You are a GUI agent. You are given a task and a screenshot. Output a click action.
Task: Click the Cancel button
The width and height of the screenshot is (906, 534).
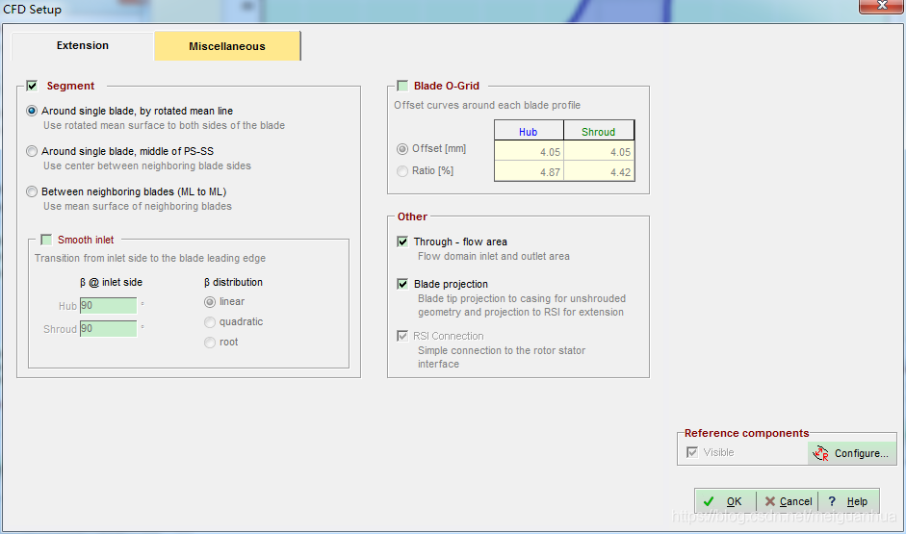tap(788, 501)
